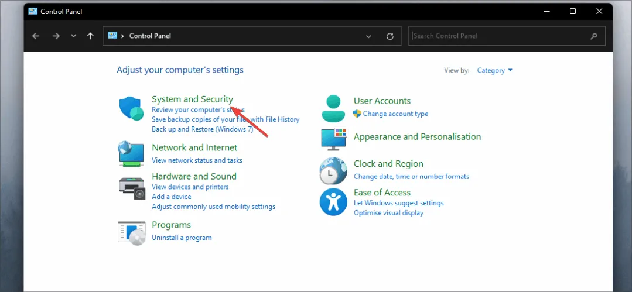Click the System and Security shield icon
This screenshot has height=292, width=632.
(131, 109)
